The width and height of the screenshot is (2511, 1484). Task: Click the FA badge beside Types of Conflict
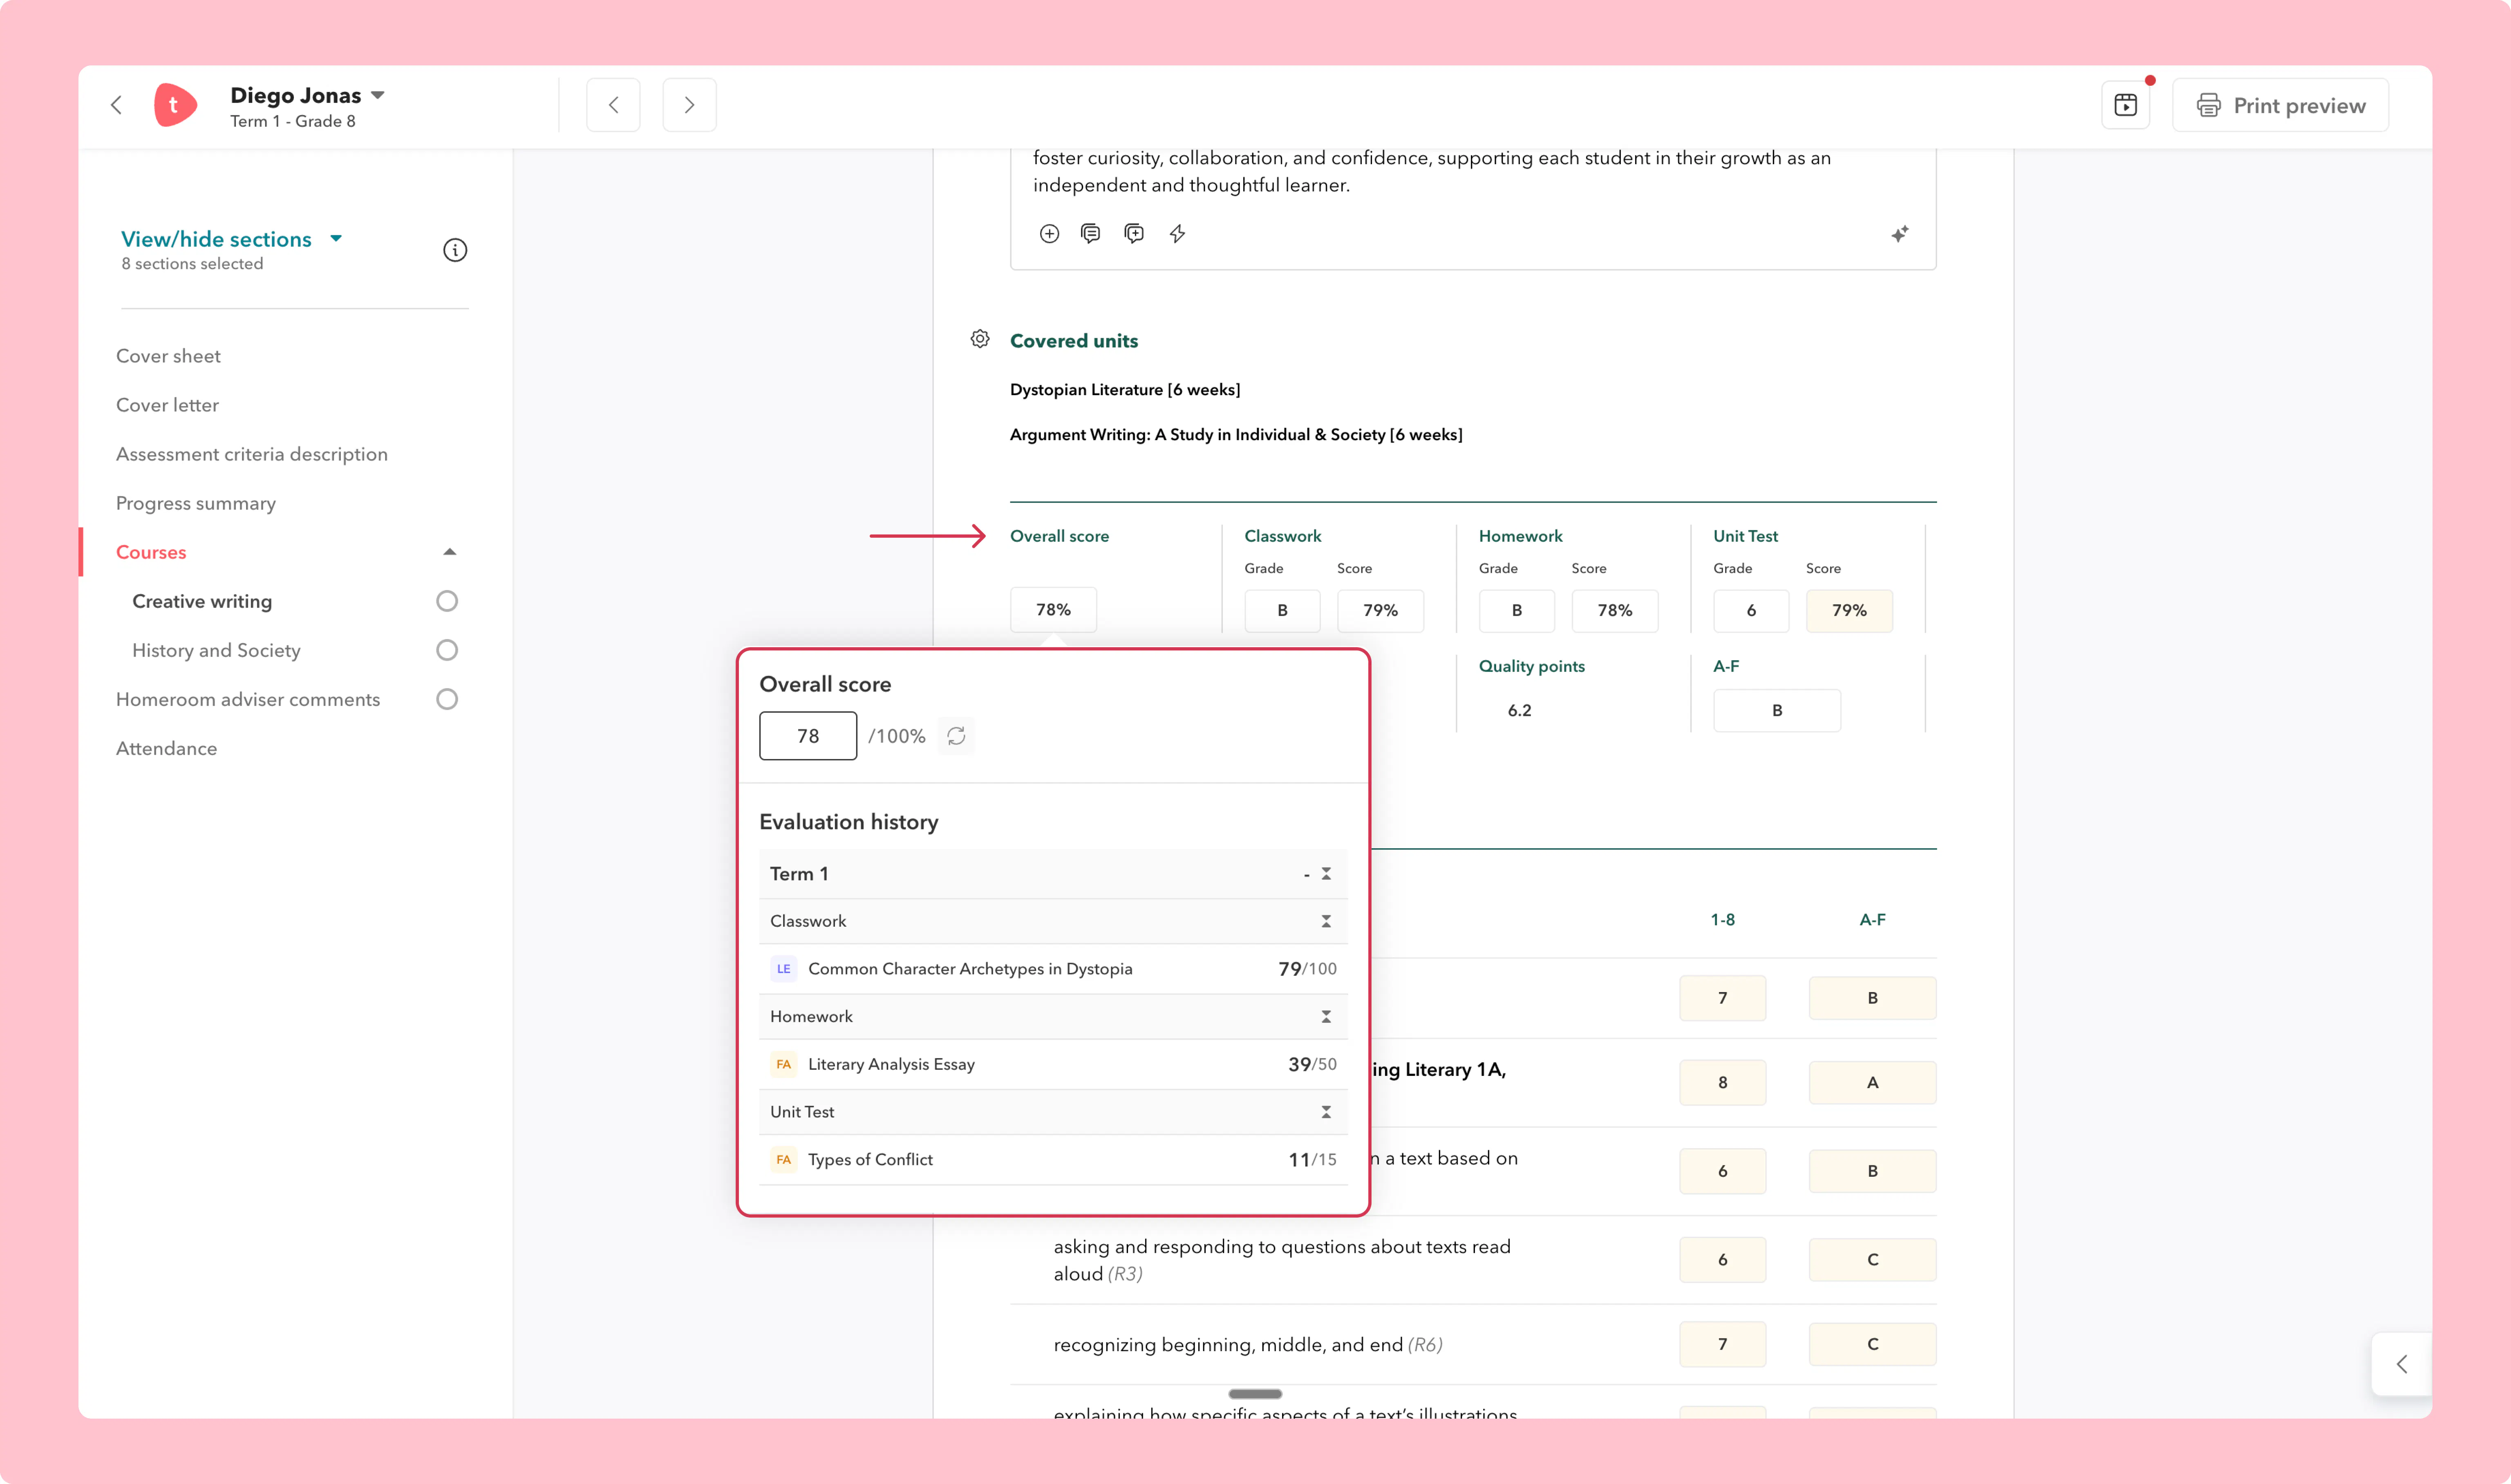coord(784,1160)
